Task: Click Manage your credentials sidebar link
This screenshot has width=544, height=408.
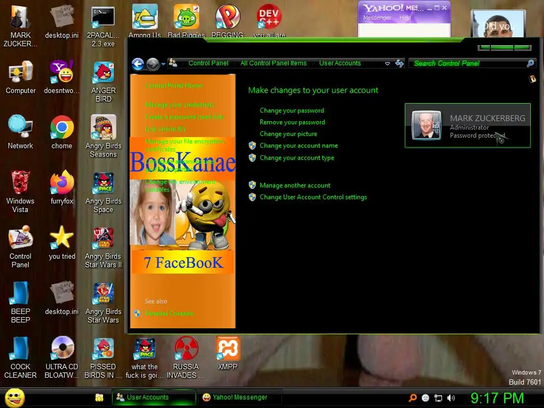Action: click(180, 105)
